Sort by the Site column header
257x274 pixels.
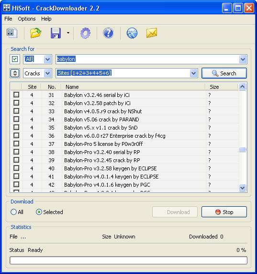32,87
